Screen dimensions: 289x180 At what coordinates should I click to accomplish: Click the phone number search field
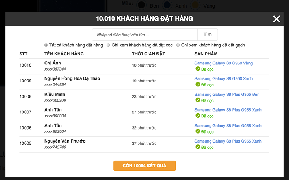(144, 35)
